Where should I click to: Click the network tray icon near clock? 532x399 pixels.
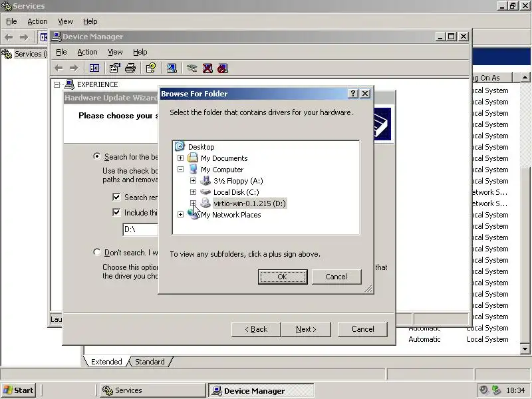(x=496, y=390)
